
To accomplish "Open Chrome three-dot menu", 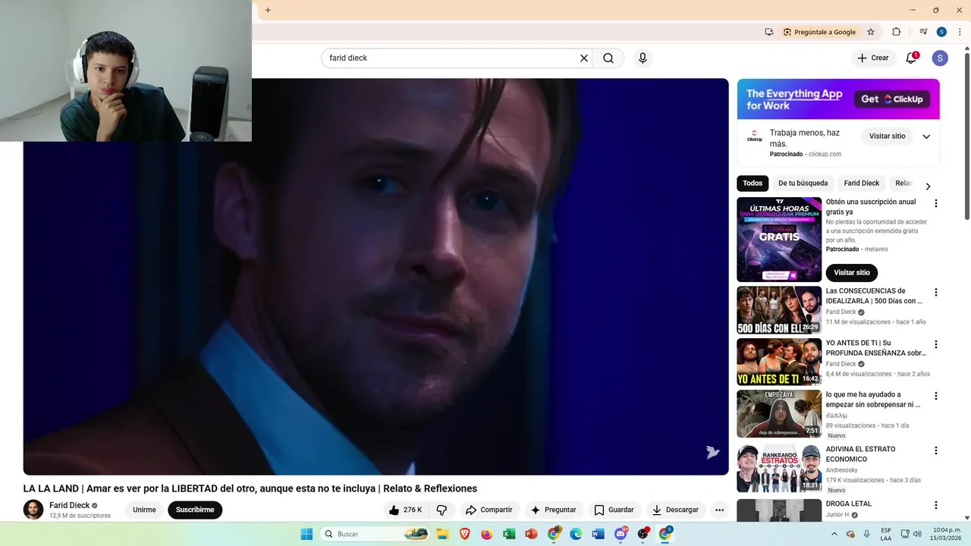I will pyautogui.click(x=960, y=32).
